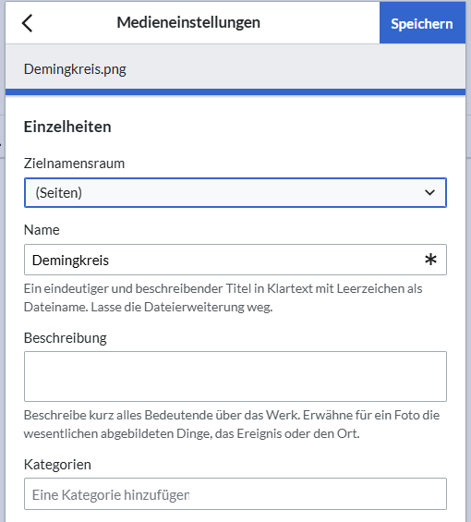Select the Demingkreis.png file header
Screen dimensions: 471x522
point(75,69)
